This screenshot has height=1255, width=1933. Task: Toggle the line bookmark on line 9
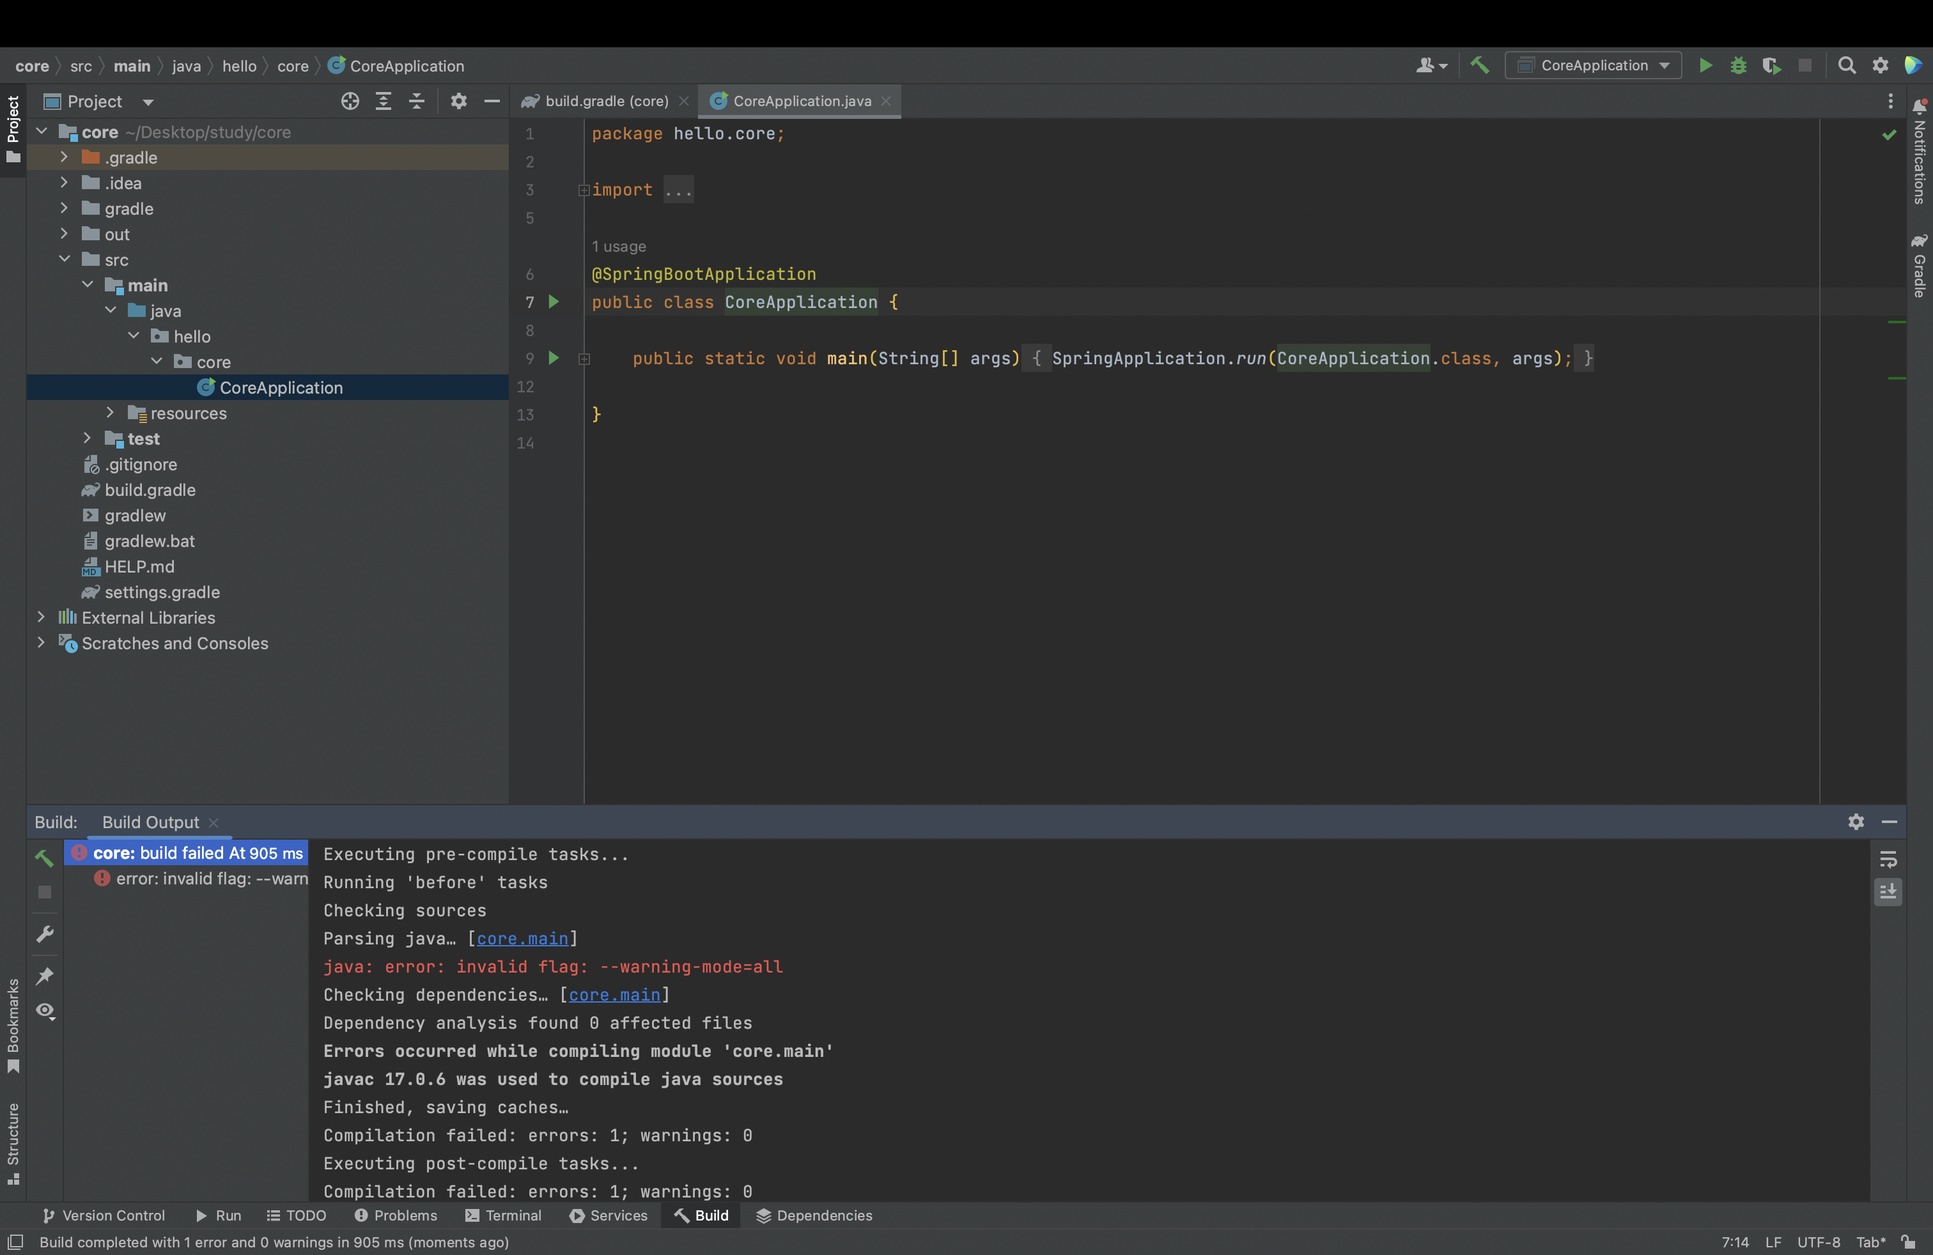click(529, 358)
